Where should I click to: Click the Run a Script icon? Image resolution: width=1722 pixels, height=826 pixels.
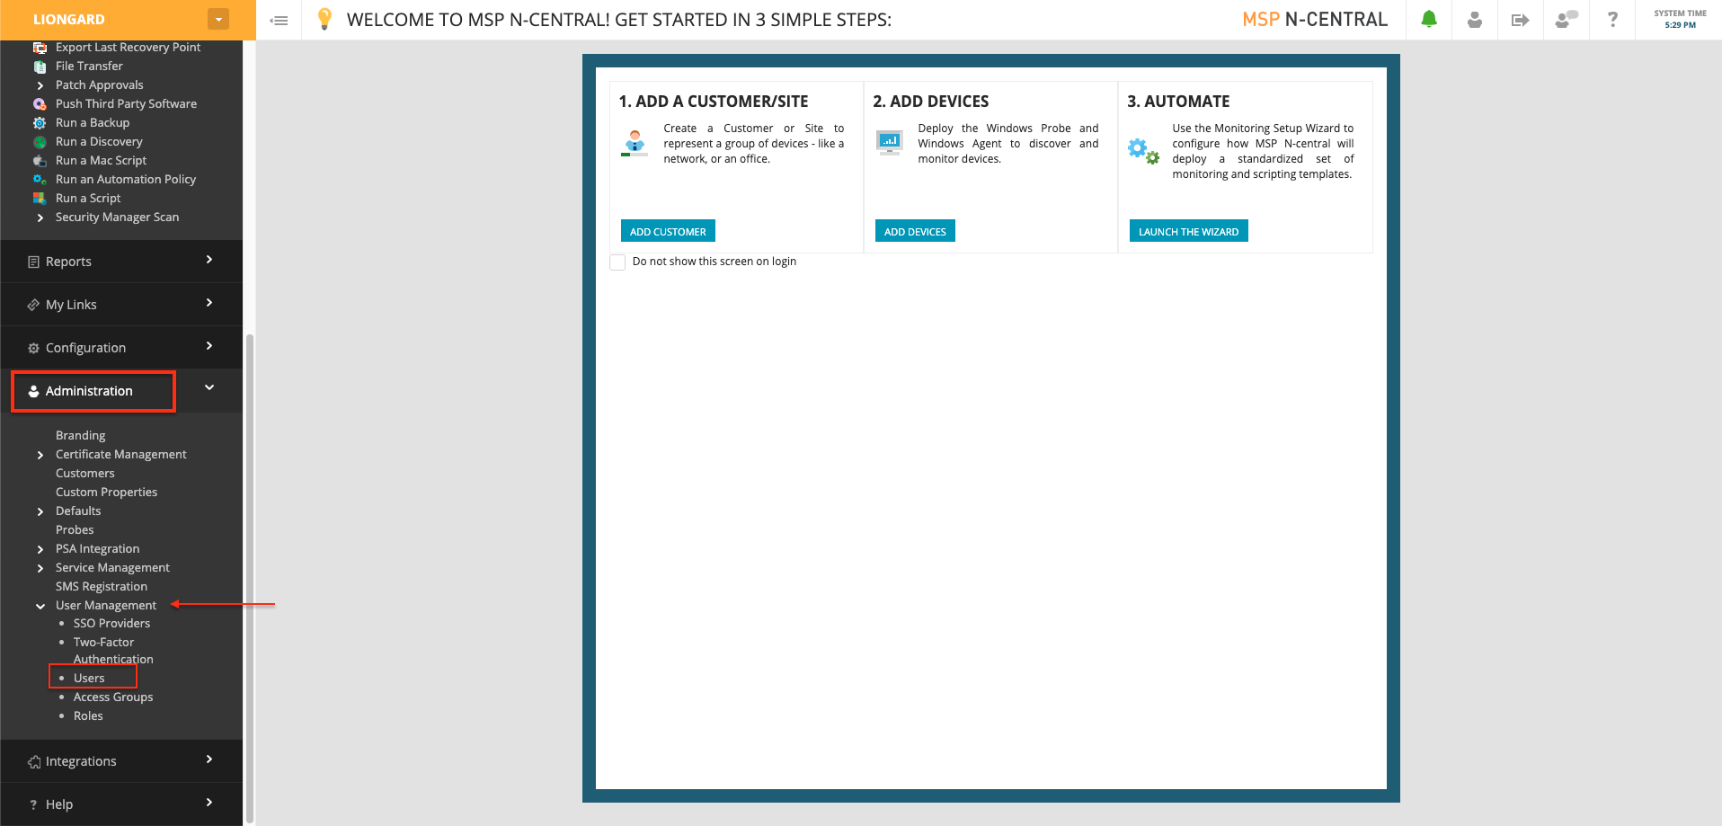[x=40, y=199]
